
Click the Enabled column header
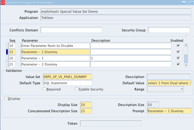(x=177, y=41)
